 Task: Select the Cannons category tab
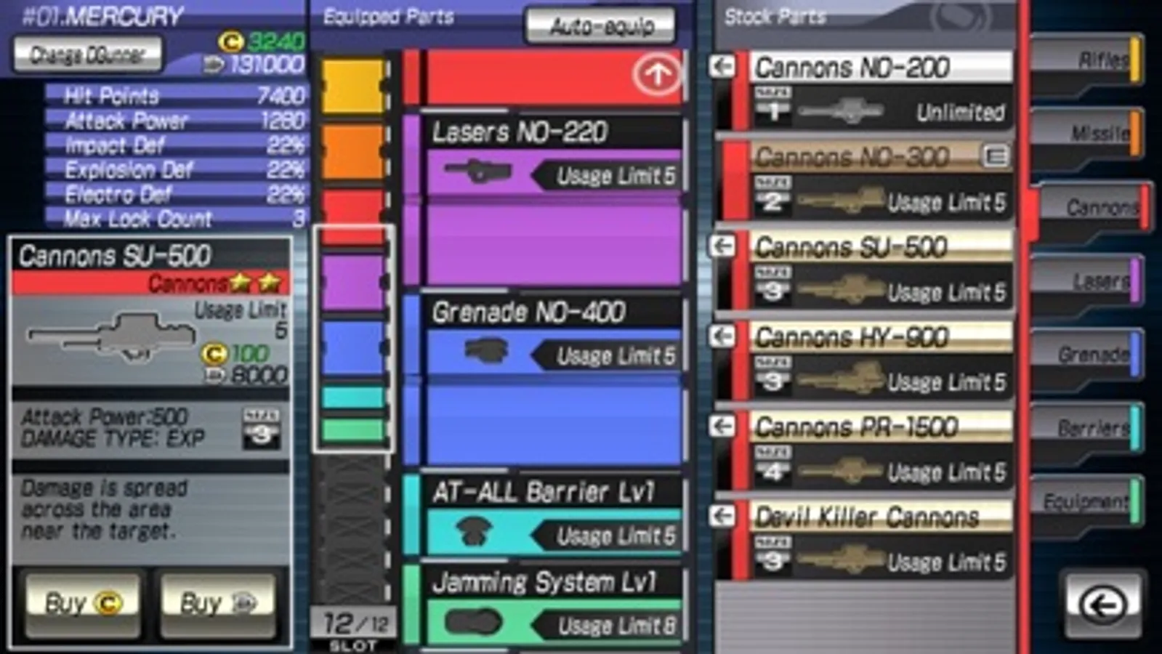tap(1092, 208)
